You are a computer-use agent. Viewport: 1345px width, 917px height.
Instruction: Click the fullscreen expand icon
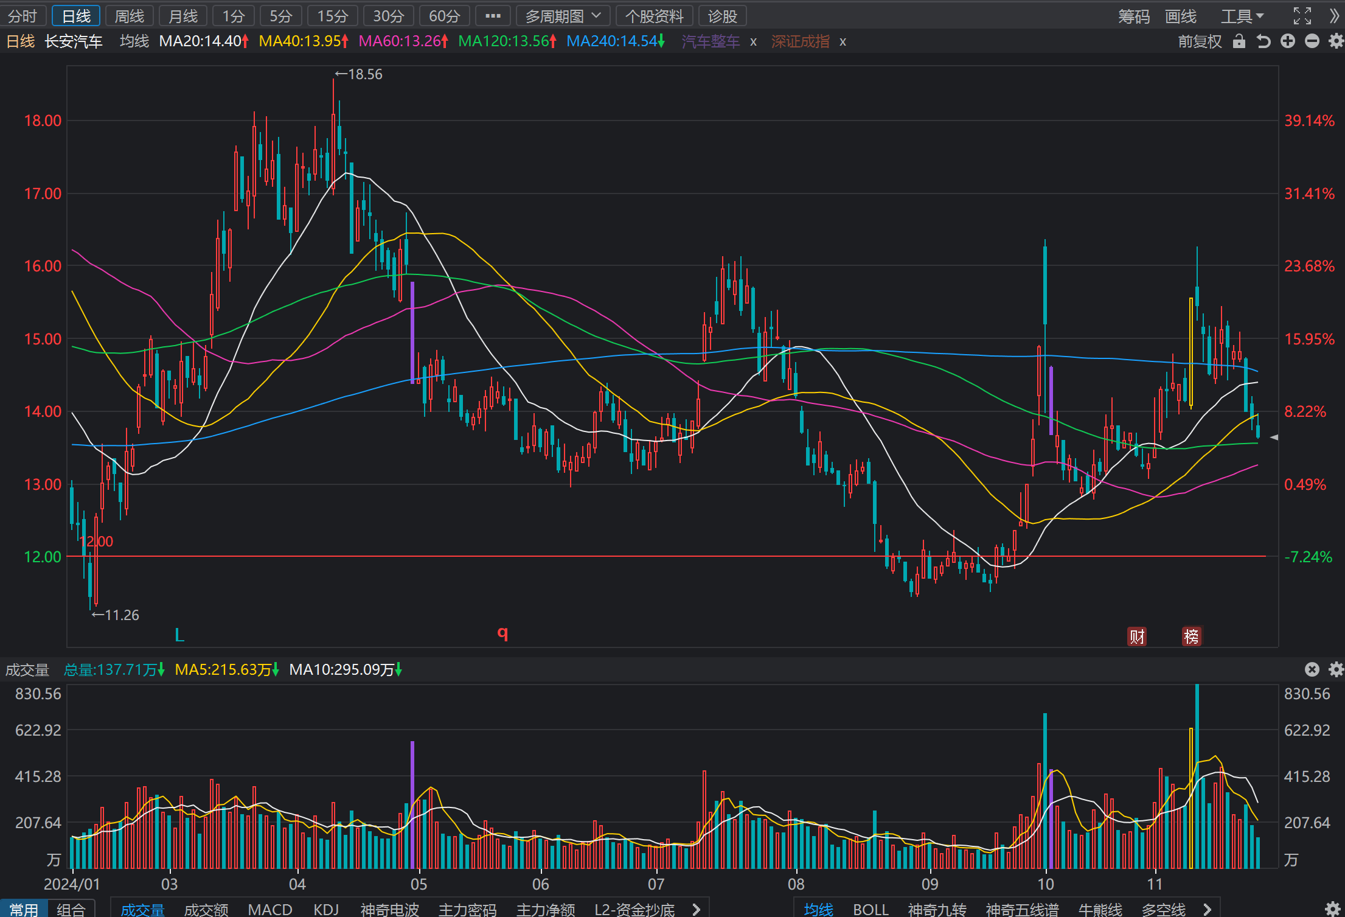pos(1302,16)
